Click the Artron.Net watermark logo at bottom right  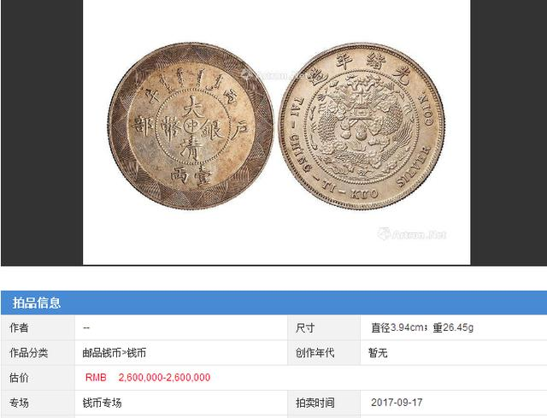coord(412,234)
